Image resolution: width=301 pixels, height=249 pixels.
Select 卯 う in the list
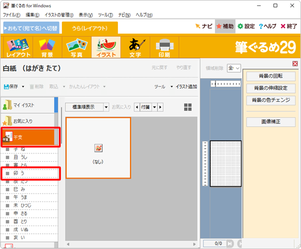click(29, 173)
